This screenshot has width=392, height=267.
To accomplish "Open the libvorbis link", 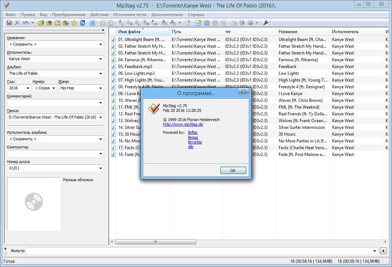I will pos(195,142).
